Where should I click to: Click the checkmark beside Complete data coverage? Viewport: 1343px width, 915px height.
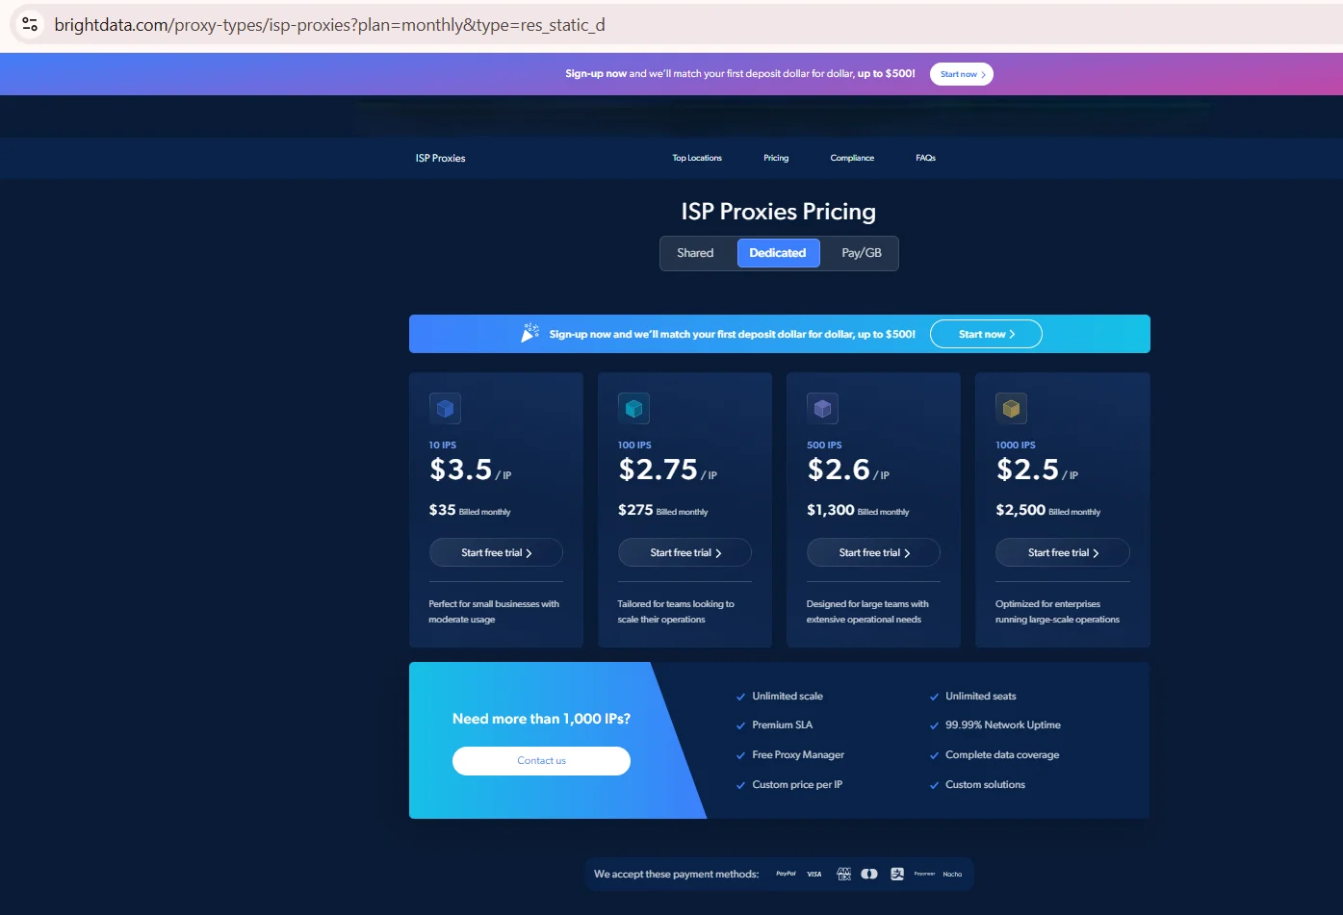934,755
